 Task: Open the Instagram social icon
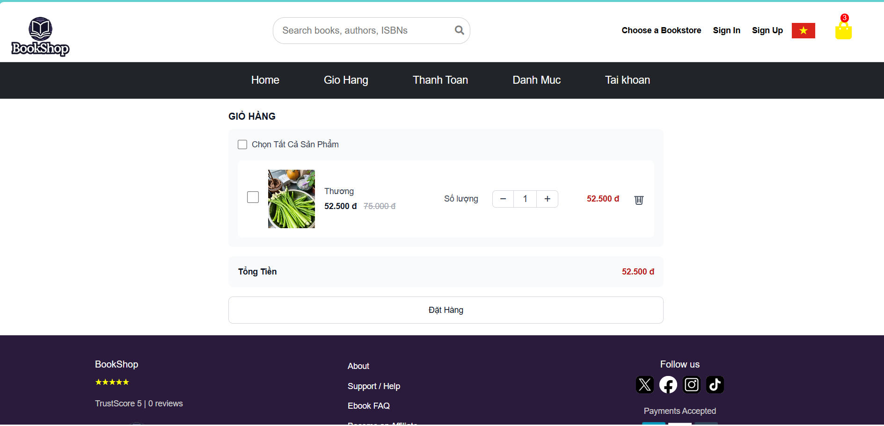point(691,384)
